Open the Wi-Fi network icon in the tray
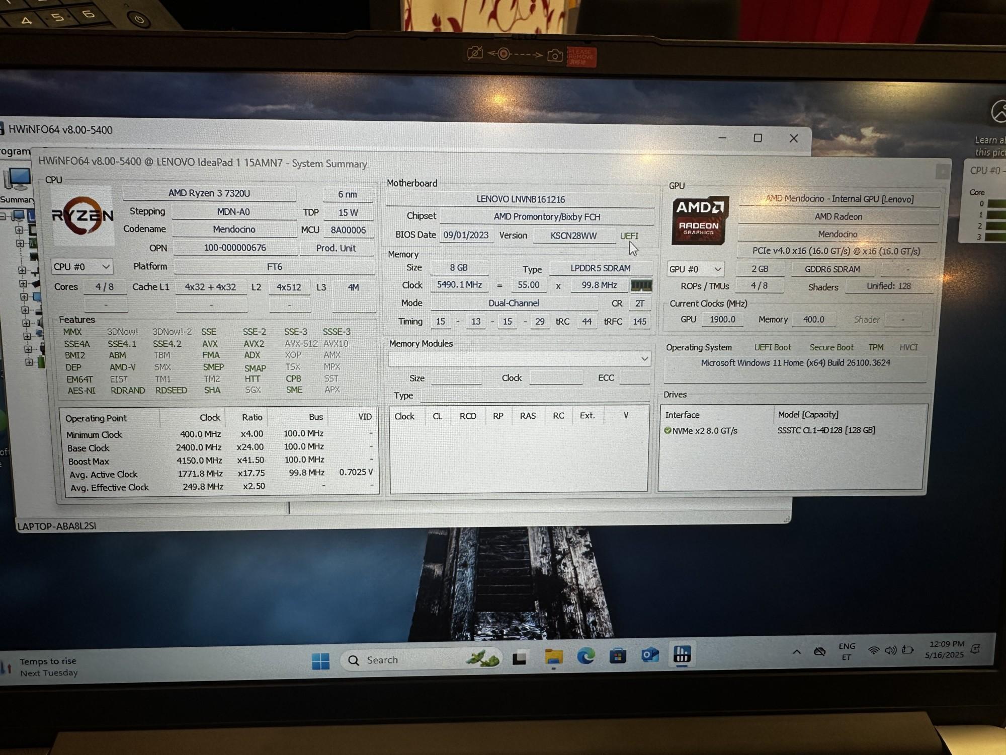1006x755 pixels. click(x=874, y=650)
